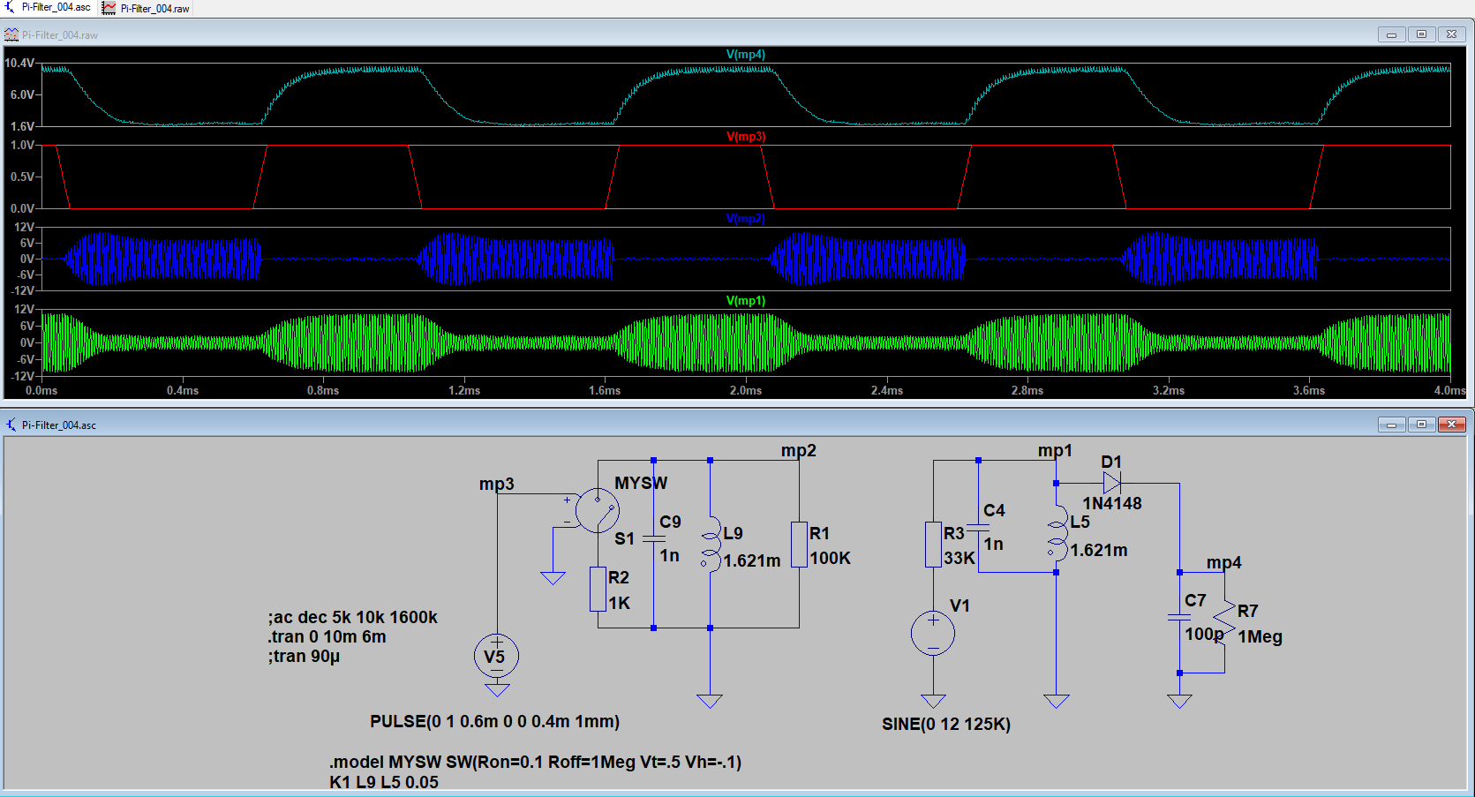This screenshot has height=797, width=1475.
Task: Click the K1 L9 L5 0.05 coupling directive
Action: click(x=384, y=782)
